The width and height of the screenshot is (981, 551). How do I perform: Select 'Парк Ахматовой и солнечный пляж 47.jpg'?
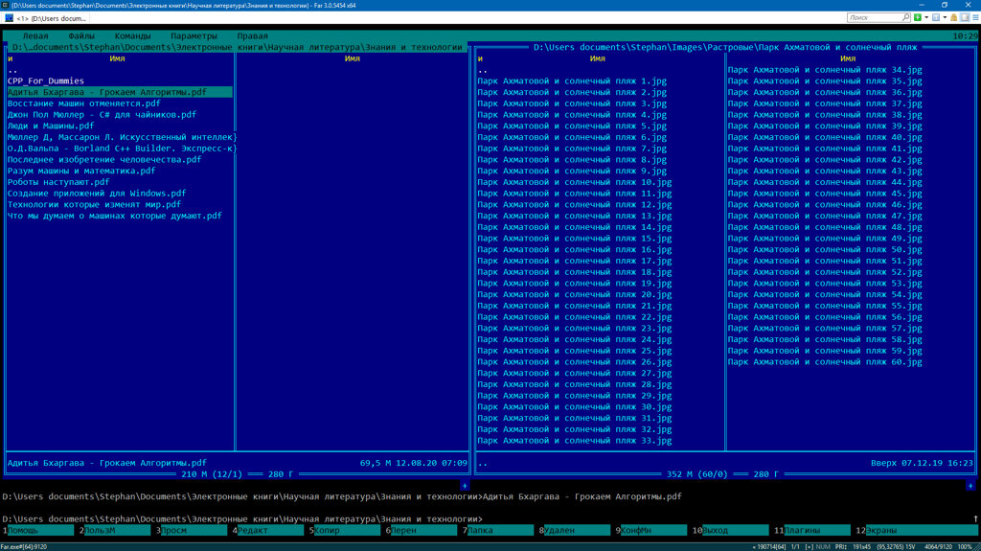click(825, 216)
